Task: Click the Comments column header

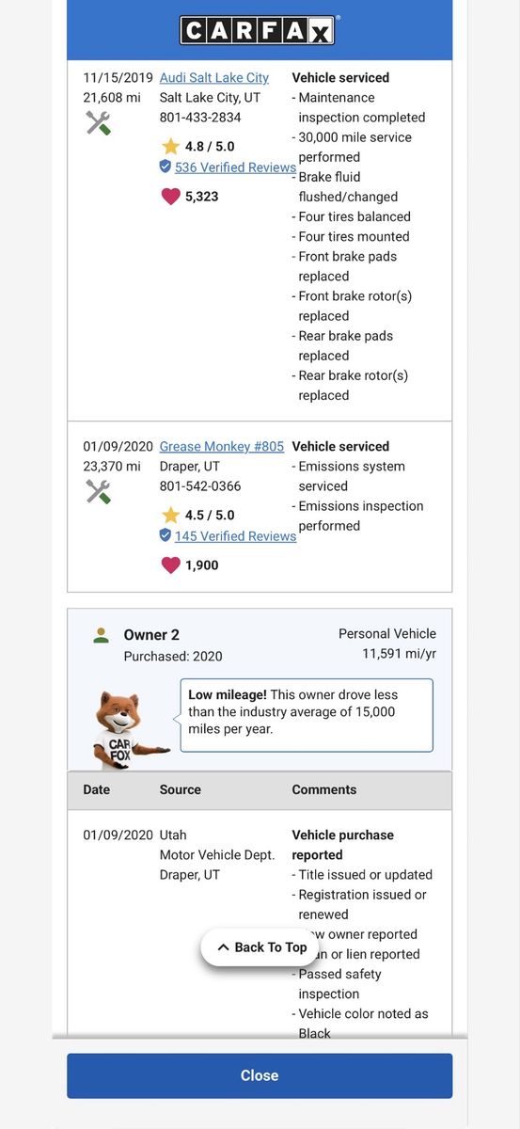Action: click(324, 790)
